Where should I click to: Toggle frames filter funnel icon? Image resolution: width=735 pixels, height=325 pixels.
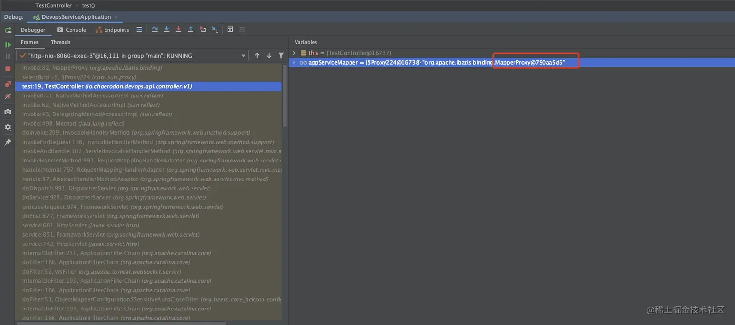[x=281, y=56]
